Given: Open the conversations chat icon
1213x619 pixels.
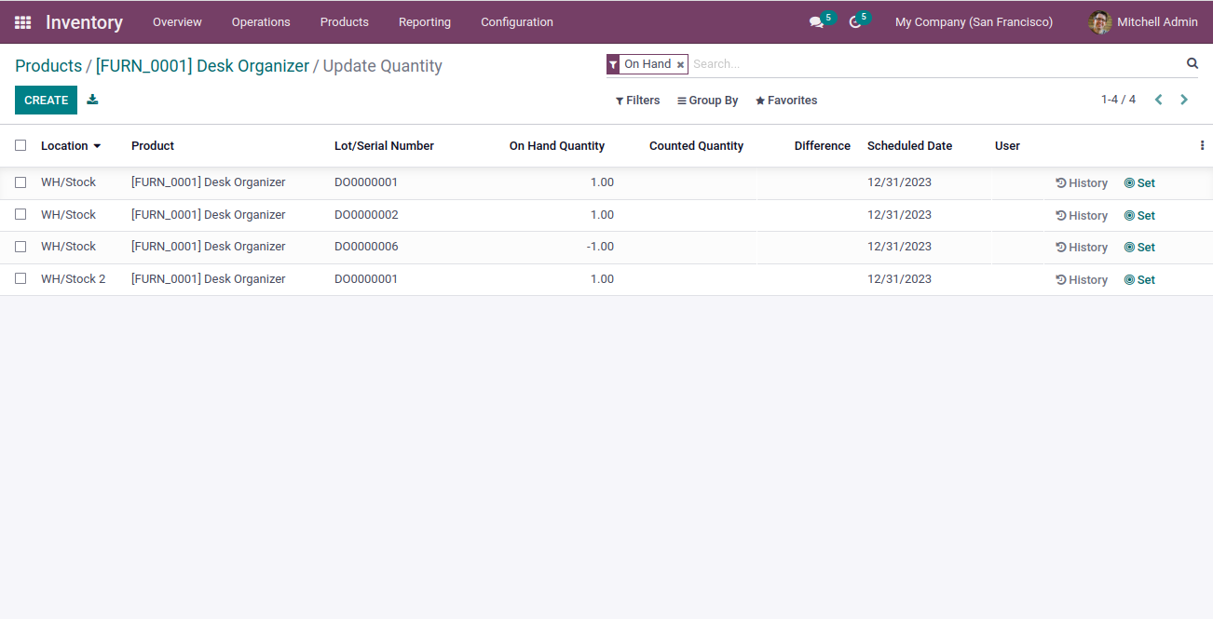Looking at the screenshot, I should coord(816,22).
